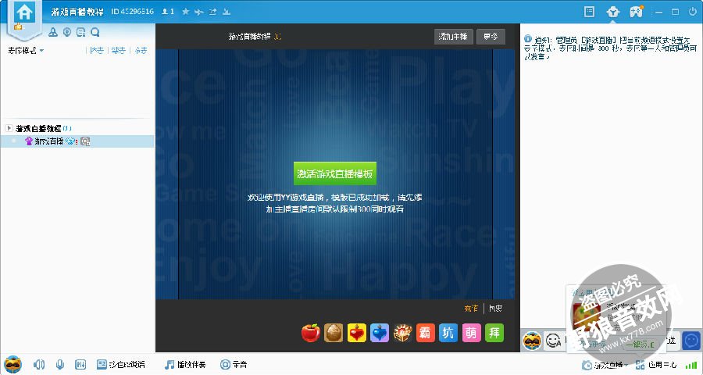Click the middle link beside speaking mode

point(119,50)
